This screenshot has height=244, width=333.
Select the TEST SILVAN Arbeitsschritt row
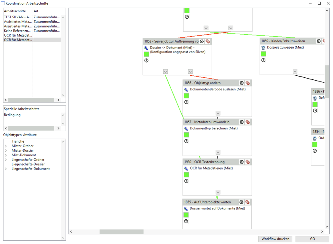pyautogui.click(x=18, y=17)
